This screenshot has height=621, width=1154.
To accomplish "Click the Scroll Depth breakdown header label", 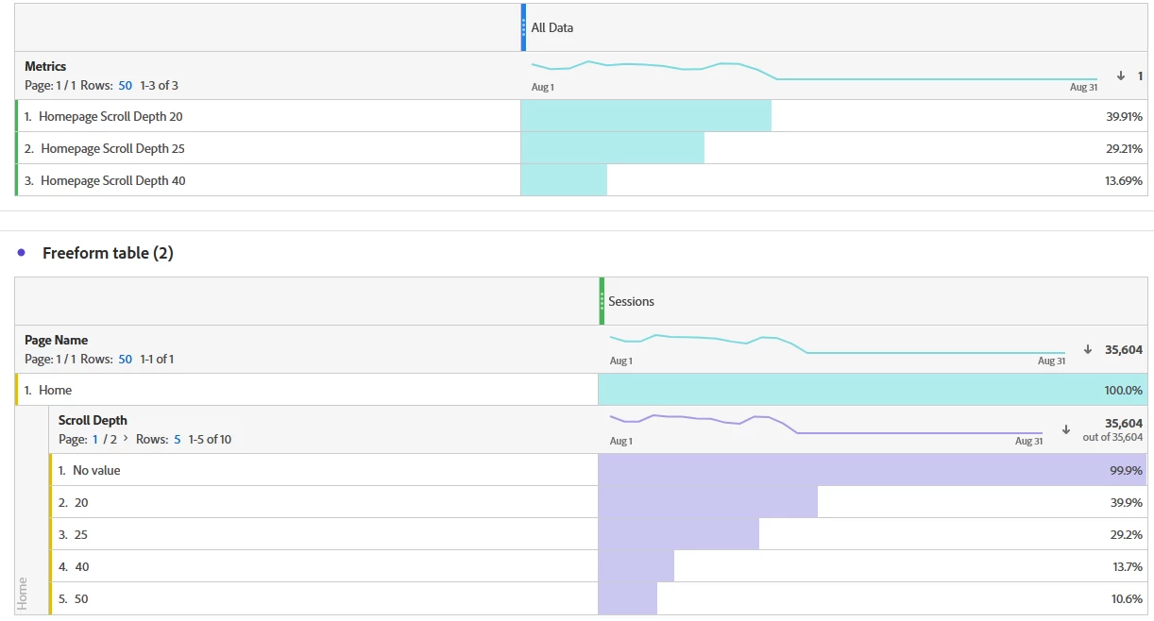I will 93,420.
